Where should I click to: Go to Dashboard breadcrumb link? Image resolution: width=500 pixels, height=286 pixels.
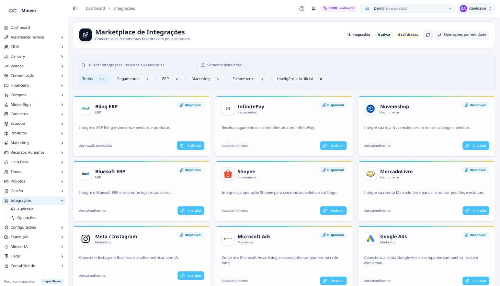[x=95, y=8]
